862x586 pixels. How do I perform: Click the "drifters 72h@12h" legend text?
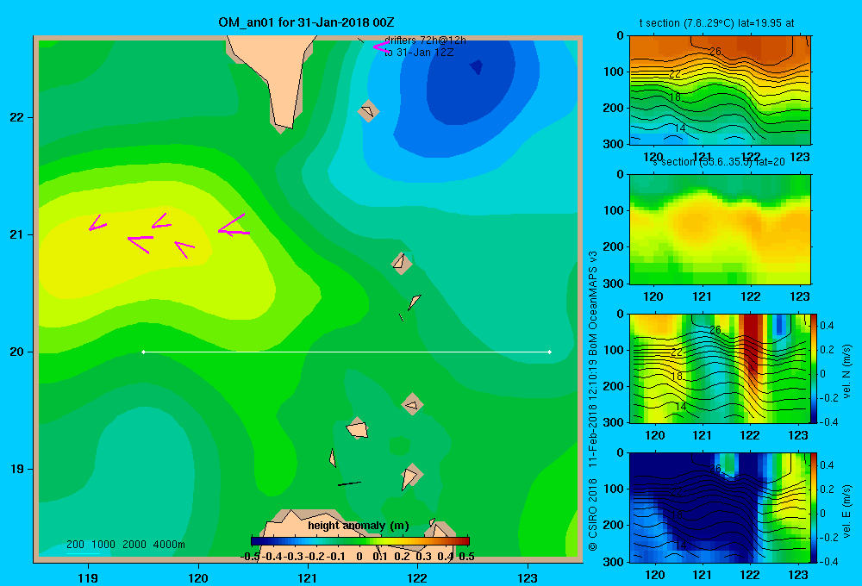point(425,41)
